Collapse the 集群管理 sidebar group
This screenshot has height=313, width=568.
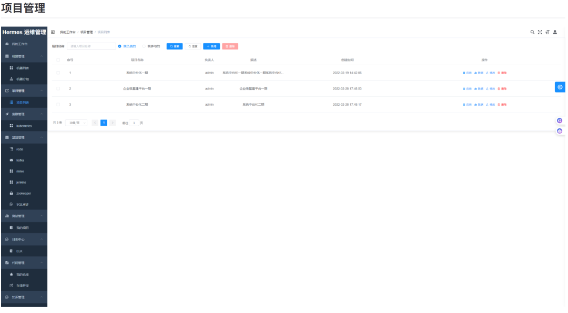(x=24, y=114)
